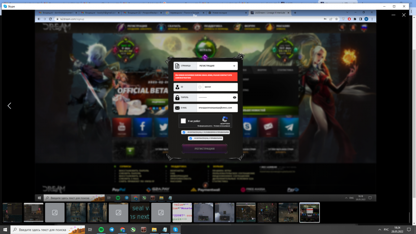Go to previous image with left arrow
Viewport: 416px width, 234px height.
(x=9, y=106)
